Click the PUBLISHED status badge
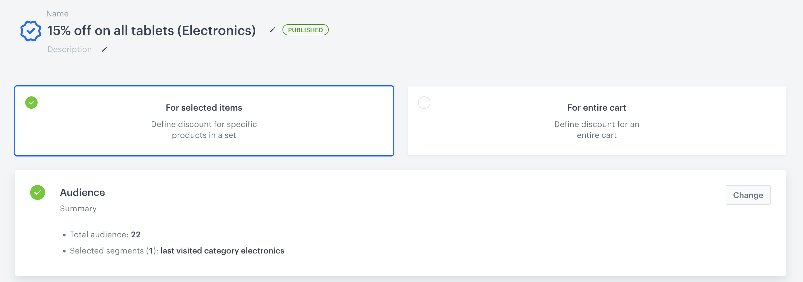803x282 pixels. click(305, 30)
